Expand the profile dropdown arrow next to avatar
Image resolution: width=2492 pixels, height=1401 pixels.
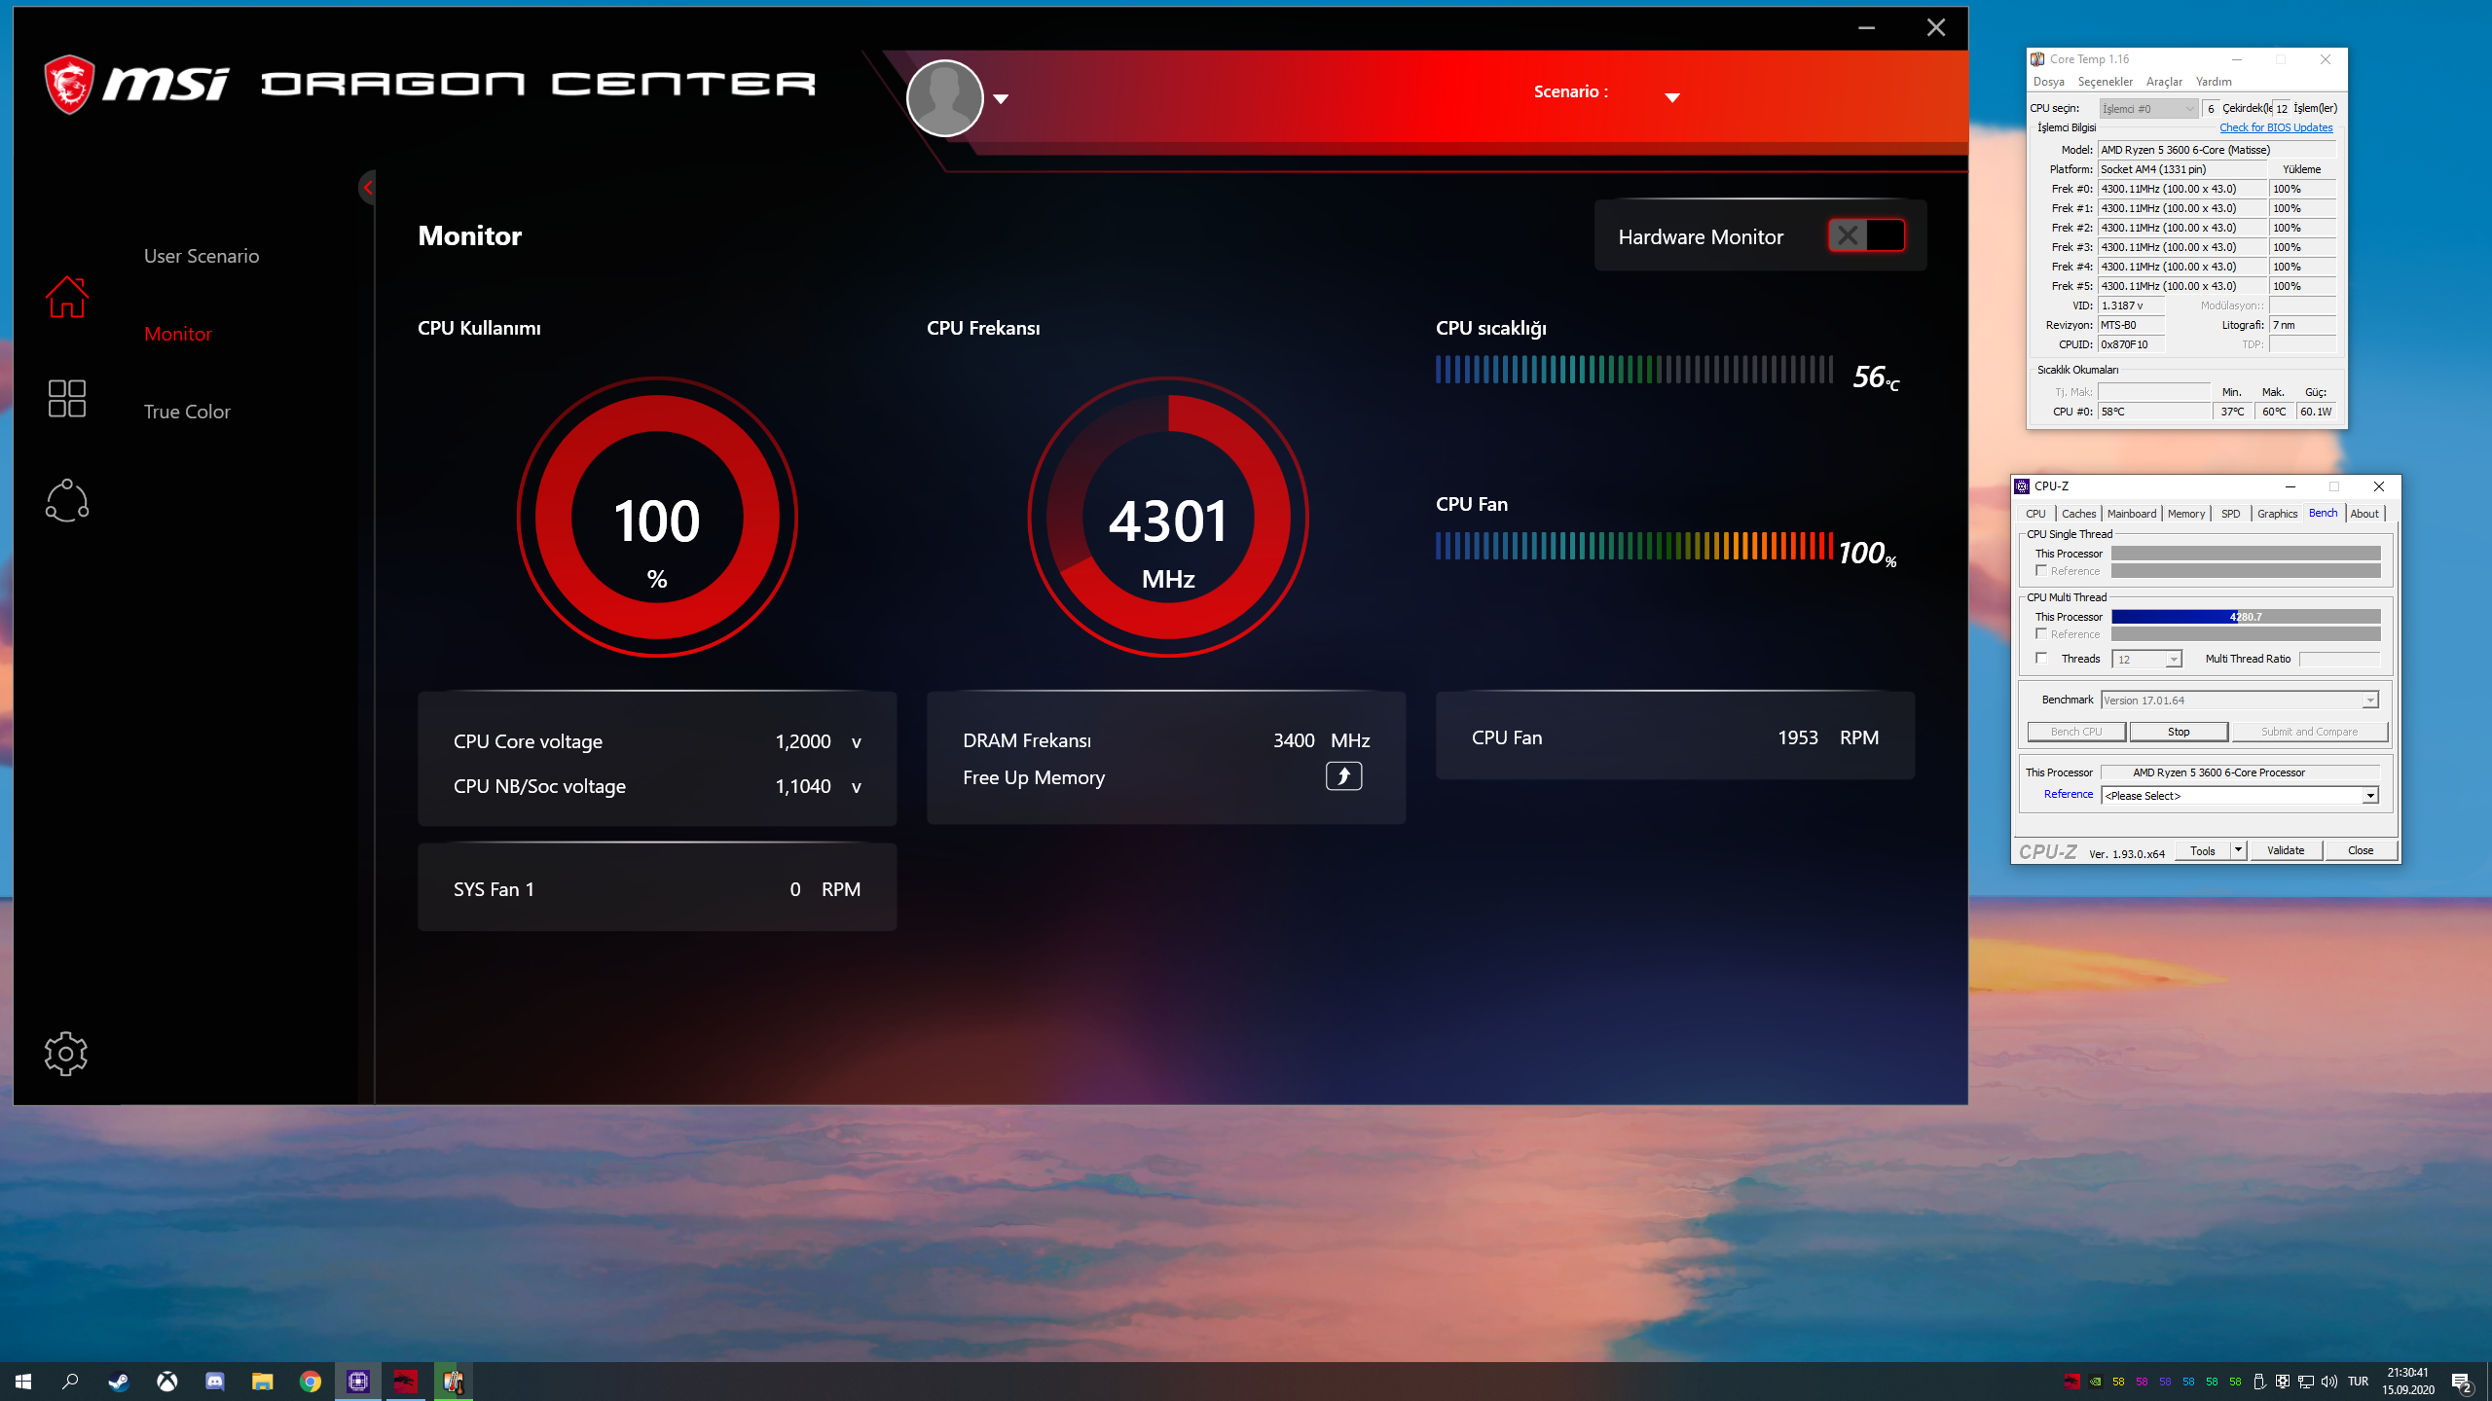[1001, 99]
